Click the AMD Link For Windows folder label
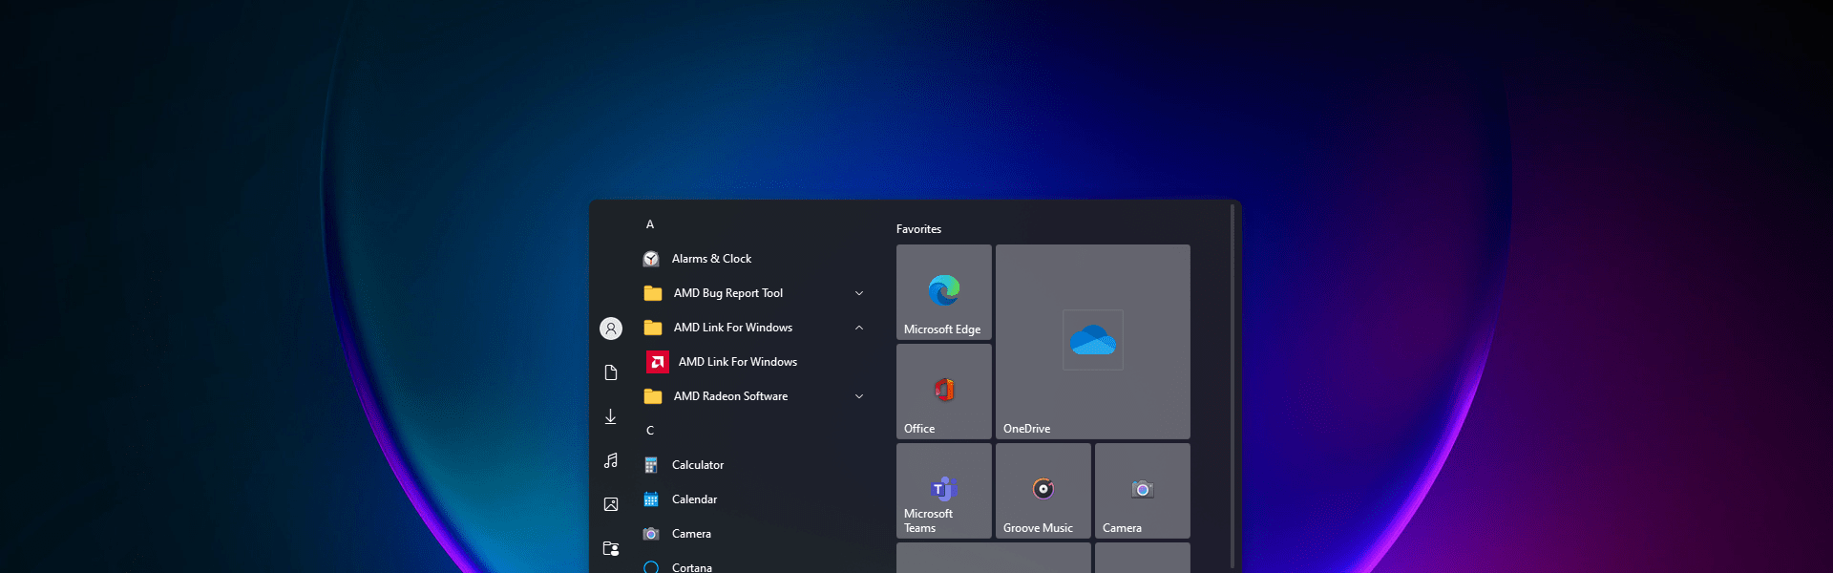 [x=733, y=328]
